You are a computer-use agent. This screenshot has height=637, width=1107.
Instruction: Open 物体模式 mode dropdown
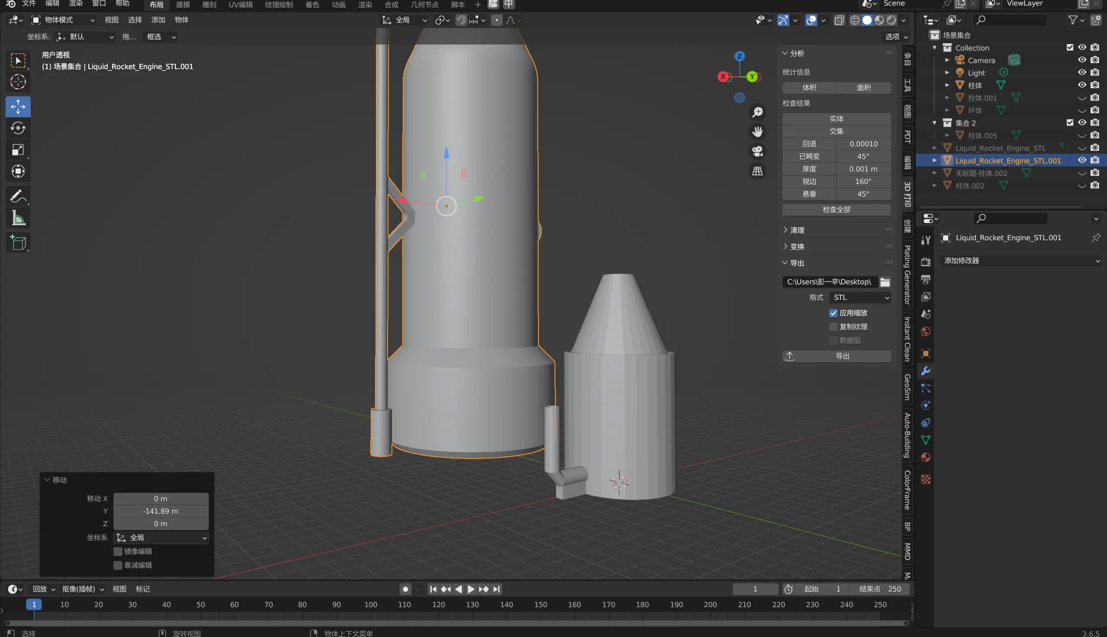coord(63,20)
